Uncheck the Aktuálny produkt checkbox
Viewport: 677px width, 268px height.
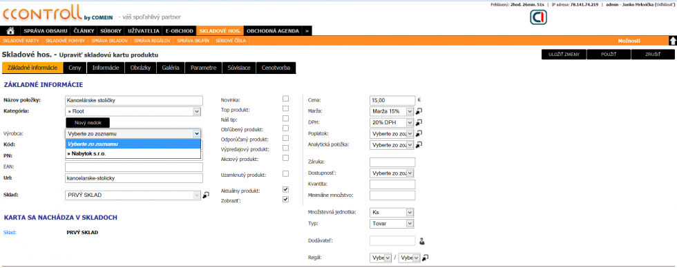click(x=285, y=189)
